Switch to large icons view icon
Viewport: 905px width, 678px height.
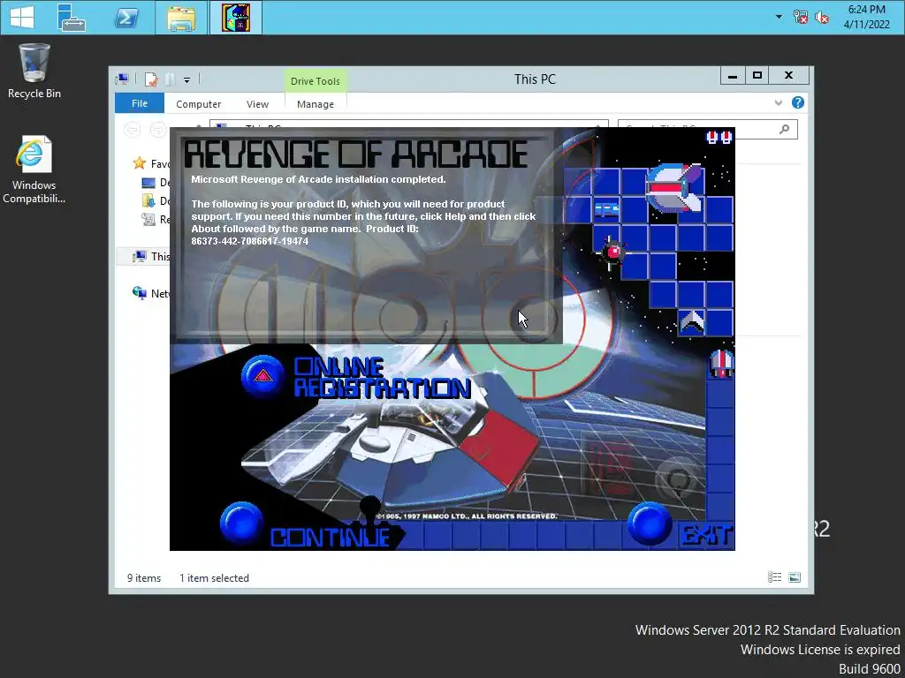click(795, 577)
